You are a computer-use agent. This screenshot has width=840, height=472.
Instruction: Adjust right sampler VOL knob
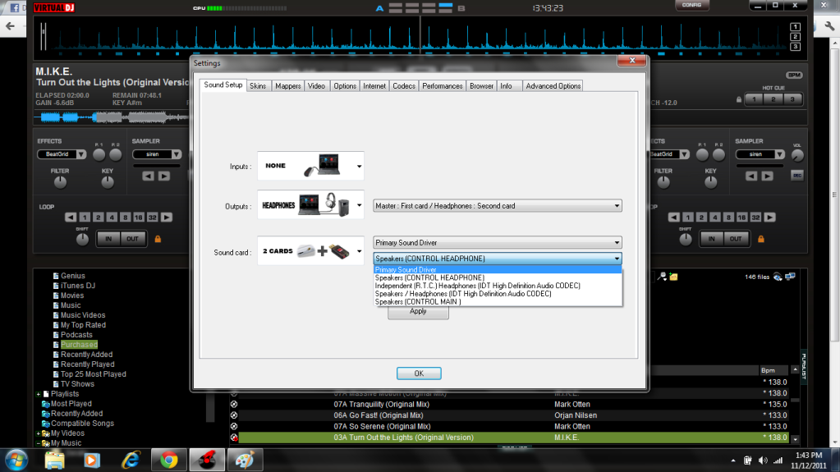tap(797, 155)
